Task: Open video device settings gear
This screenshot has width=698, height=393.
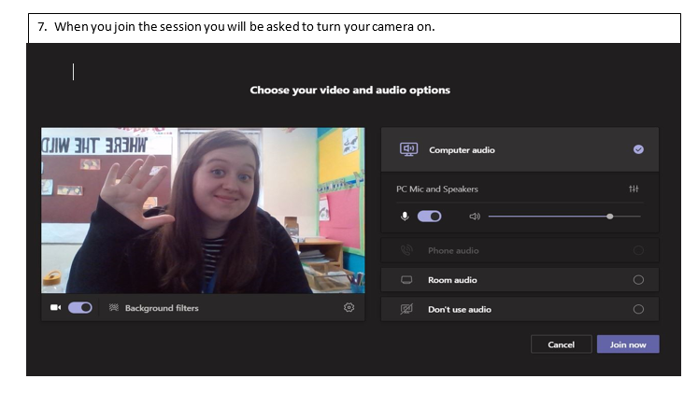Action: [x=349, y=307]
